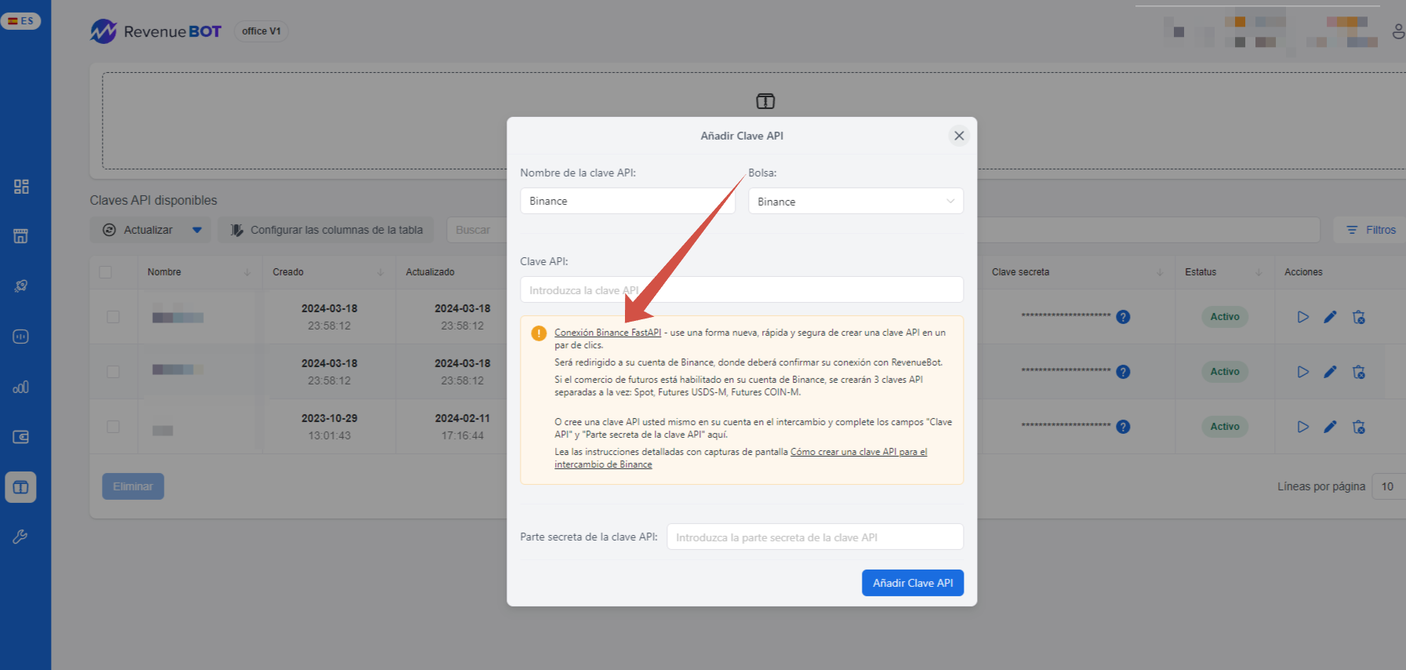1406x670 pixels.
Task: Open the Actualizar dropdown arrow
Action: (x=197, y=230)
